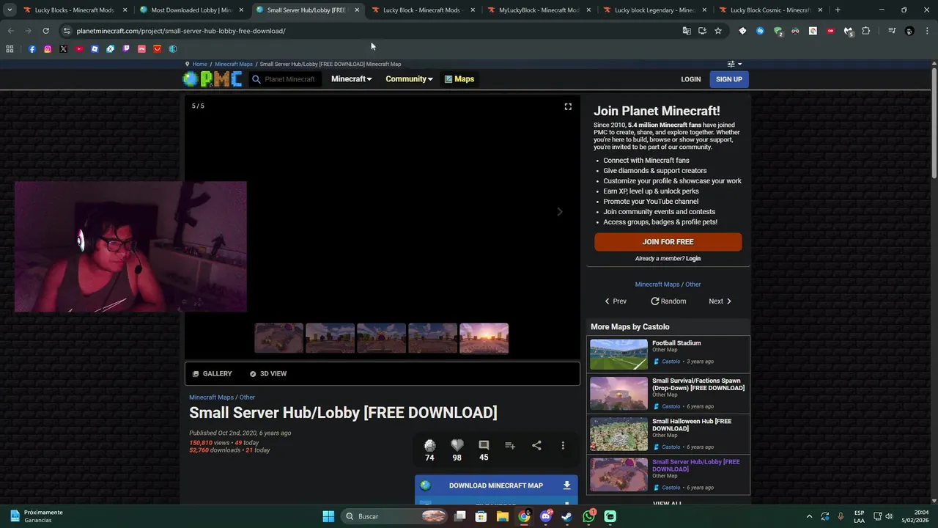Switch to the 3D VIEW tab

[267, 374]
